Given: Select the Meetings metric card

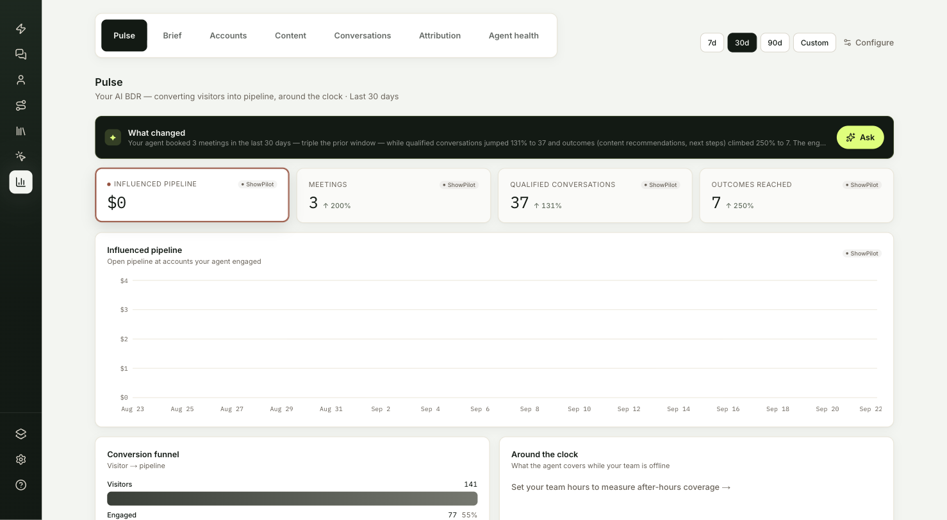Looking at the screenshot, I should (x=393, y=195).
